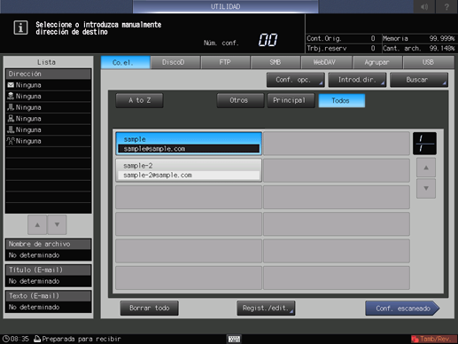Click the clock icon in status bar

(x=5, y=339)
